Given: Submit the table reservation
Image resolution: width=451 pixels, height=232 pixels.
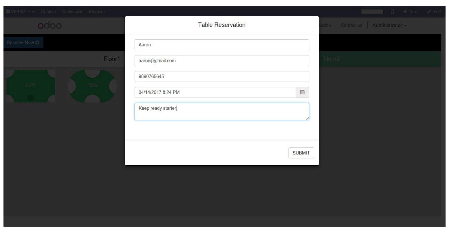Looking at the screenshot, I should (301, 153).
